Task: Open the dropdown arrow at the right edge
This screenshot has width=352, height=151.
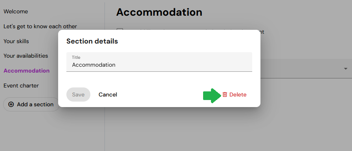Action: point(346,69)
